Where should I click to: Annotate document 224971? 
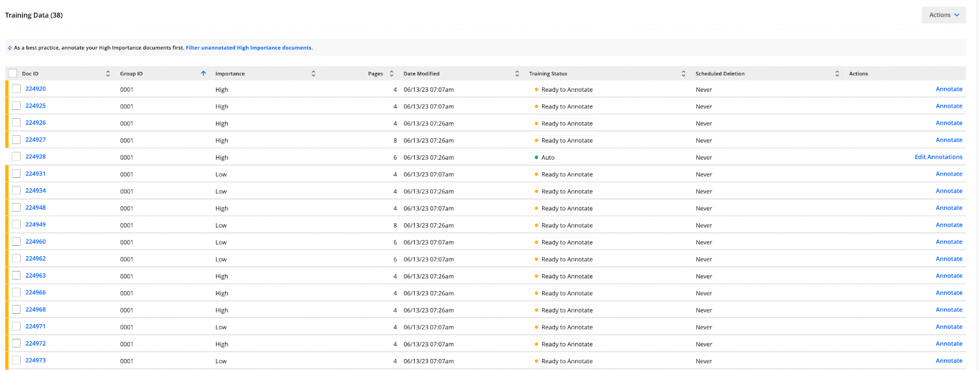[x=949, y=327]
